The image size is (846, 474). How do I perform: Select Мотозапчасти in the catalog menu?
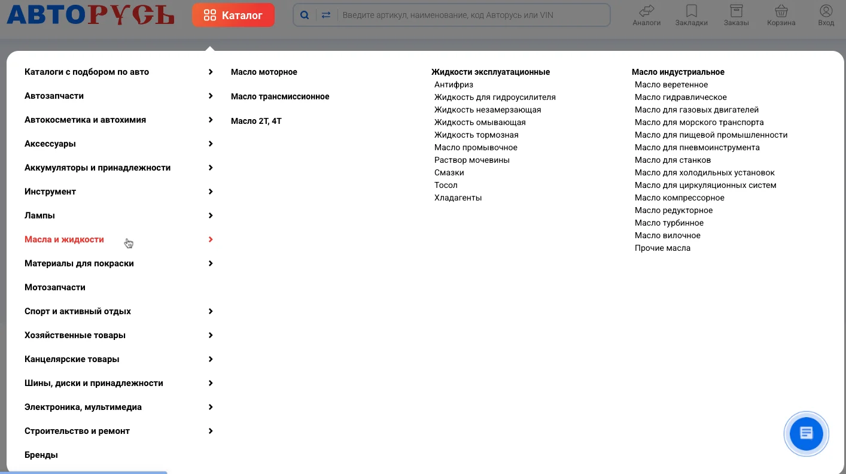[x=55, y=287]
